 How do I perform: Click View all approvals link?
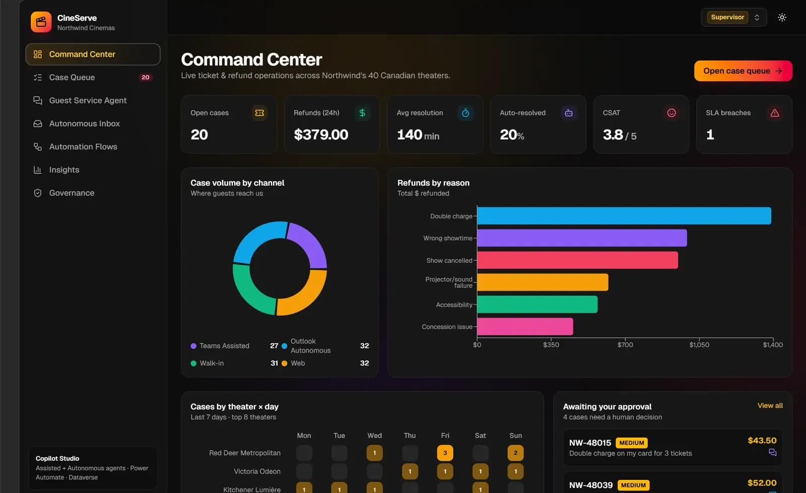pos(770,406)
